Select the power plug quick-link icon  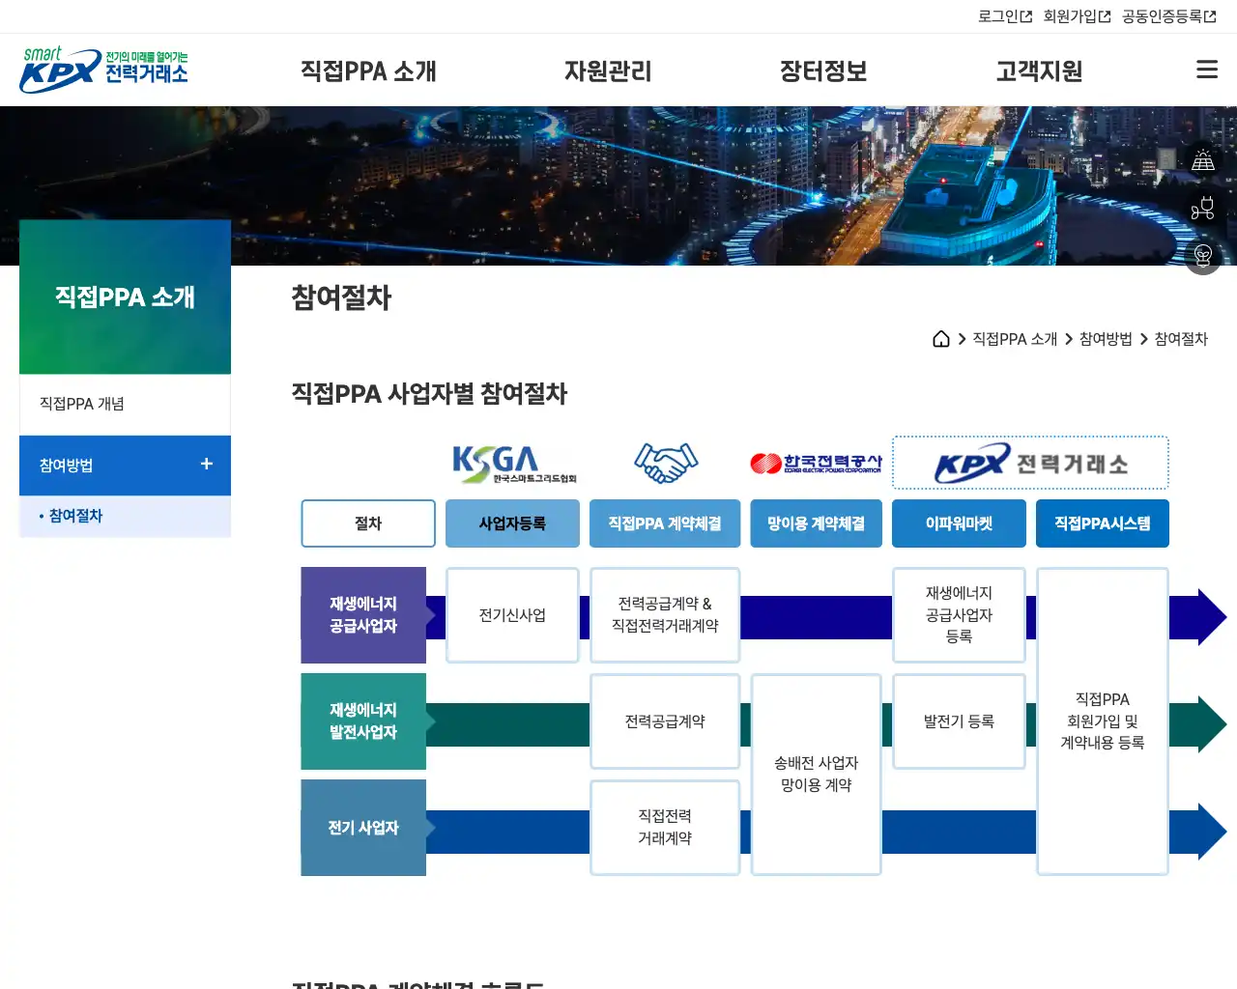click(1202, 209)
